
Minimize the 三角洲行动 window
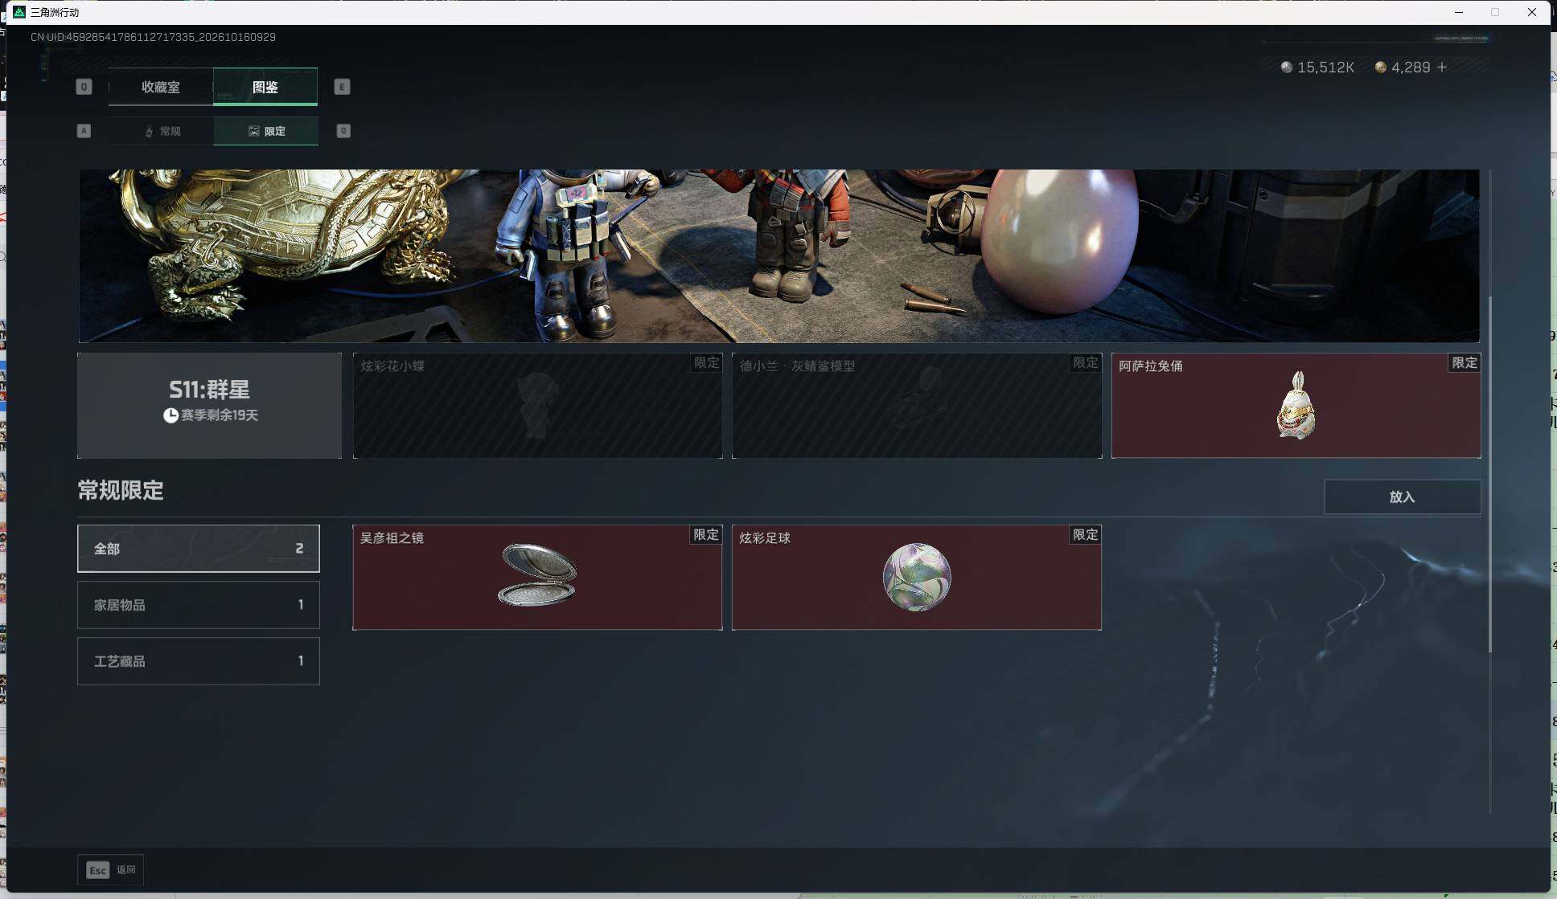(x=1459, y=12)
